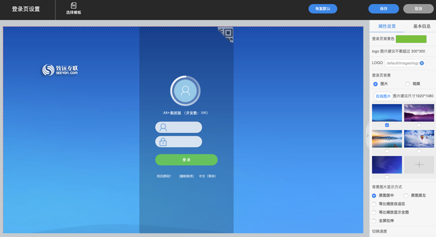Image resolution: width=436 pixels, height=237 pixels.
Task: Choose the 全屏拉伸 display option
Action: click(x=374, y=221)
